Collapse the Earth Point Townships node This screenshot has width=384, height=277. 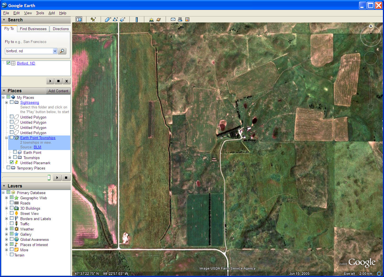[6, 138]
